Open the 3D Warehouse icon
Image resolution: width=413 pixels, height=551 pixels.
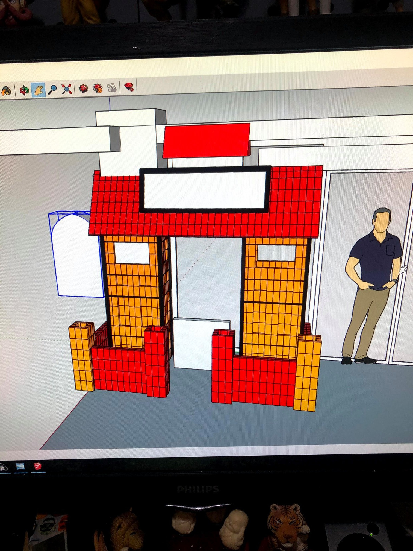(x=84, y=88)
